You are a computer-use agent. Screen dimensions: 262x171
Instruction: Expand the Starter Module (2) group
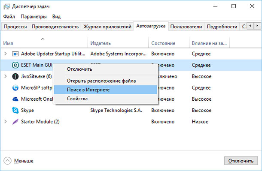6,122
